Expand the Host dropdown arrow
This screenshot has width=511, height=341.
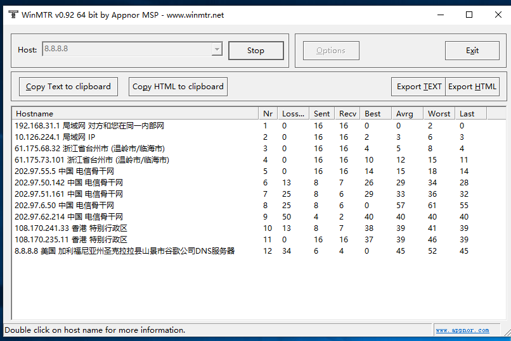click(x=217, y=49)
